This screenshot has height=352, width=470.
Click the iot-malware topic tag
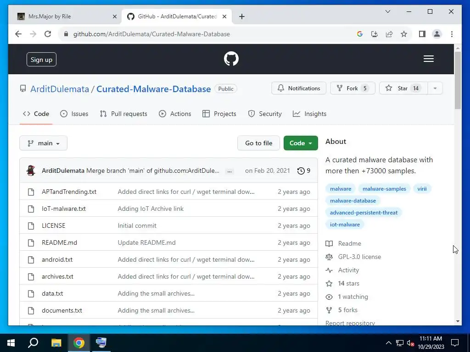[x=345, y=225]
